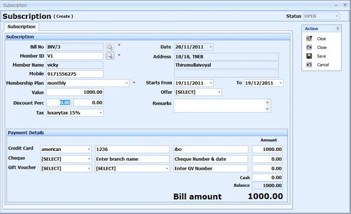This screenshot has width=351, height=214.
Task: Click the Bill No field
Action: [75, 47]
